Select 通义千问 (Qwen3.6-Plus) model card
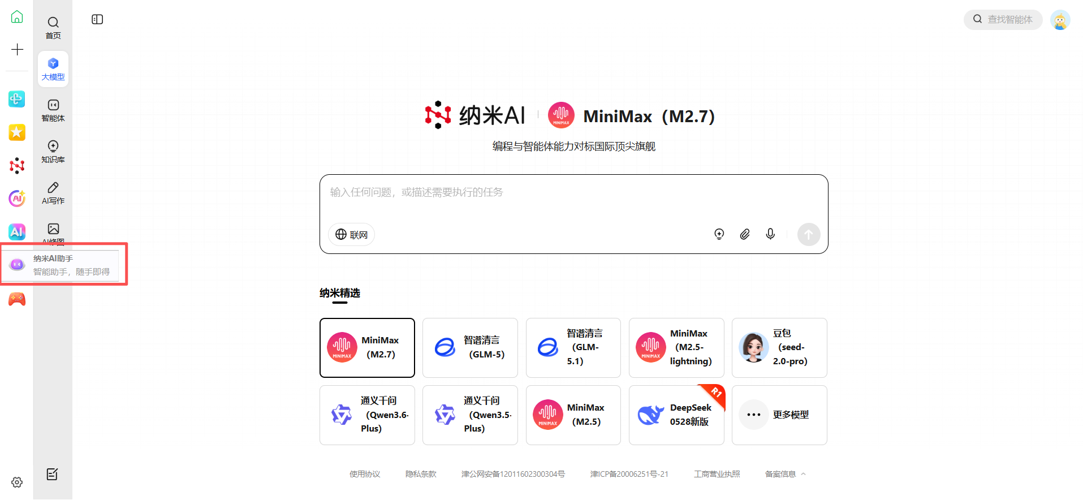This screenshot has width=1083, height=500. pyautogui.click(x=367, y=415)
